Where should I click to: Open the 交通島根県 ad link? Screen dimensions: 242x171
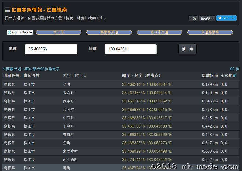(x=210, y=32)
